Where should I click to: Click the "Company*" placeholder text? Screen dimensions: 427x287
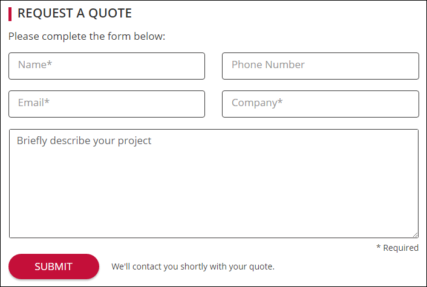point(257,103)
